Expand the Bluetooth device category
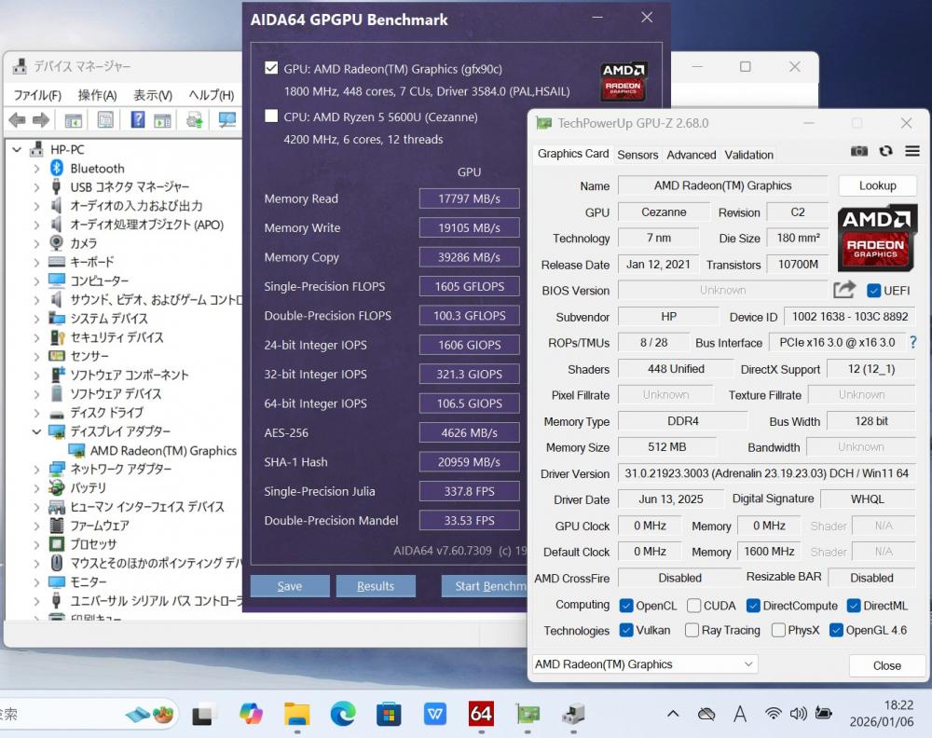The image size is (932, 738). 37,169
